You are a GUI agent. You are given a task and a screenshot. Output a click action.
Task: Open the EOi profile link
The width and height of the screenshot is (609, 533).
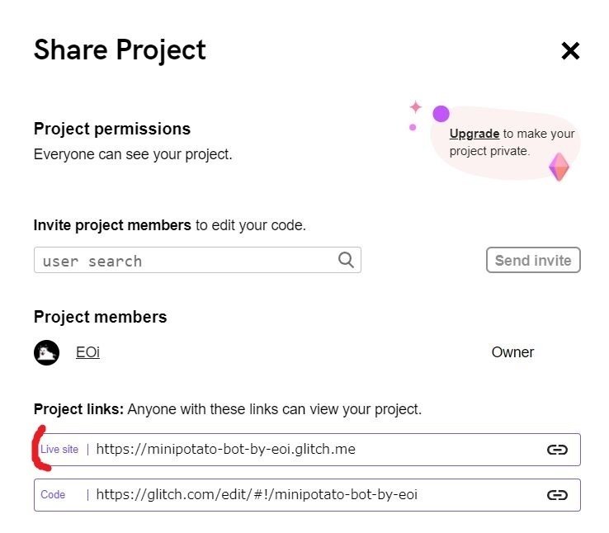point(87,352)
